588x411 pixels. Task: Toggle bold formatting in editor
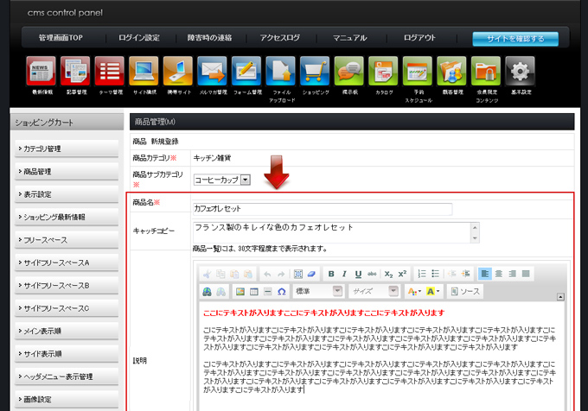(330, 274)
